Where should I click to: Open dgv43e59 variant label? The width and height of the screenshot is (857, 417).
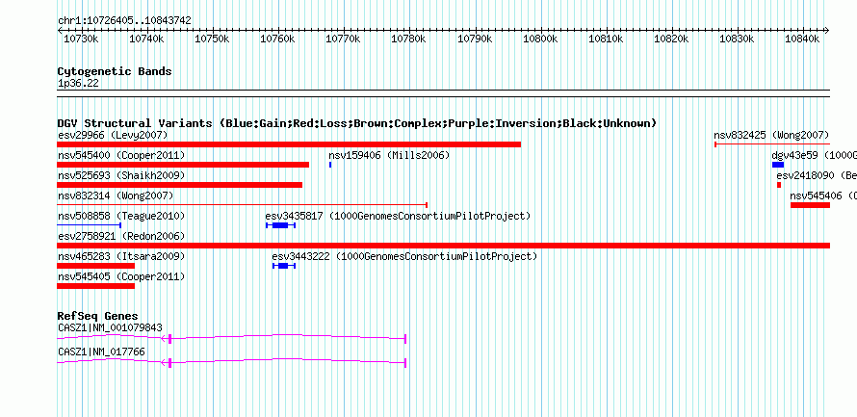click(815, 156)
